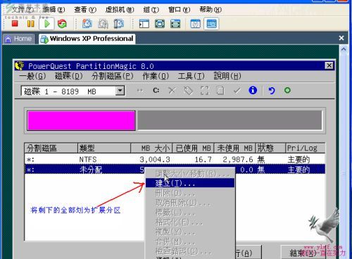Open the 磁碟 1 - 8189 MB disk dropdown

point(120,91)
